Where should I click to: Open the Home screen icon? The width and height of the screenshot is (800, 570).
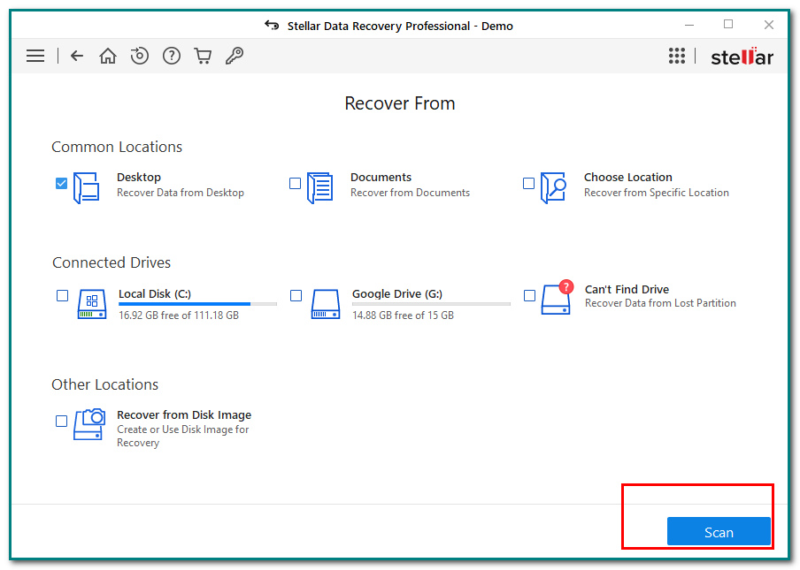click(108, 56)
